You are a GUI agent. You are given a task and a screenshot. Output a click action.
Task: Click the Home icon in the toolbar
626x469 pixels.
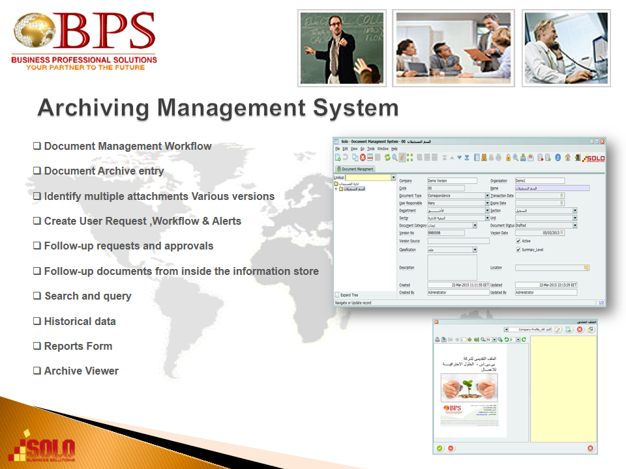click(x=568, y=158)
